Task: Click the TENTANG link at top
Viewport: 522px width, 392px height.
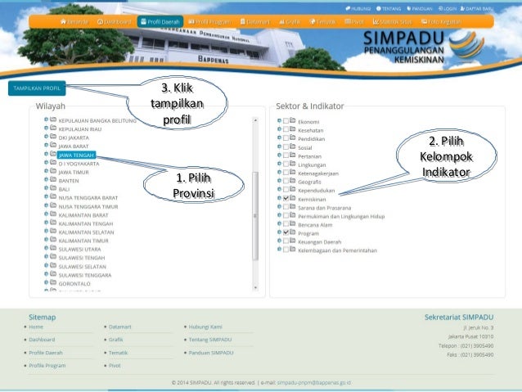Action: (389, 9)
